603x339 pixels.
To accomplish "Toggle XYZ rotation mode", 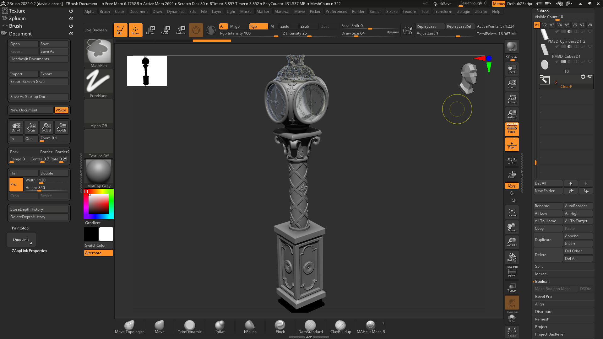I will click(512, 186).
